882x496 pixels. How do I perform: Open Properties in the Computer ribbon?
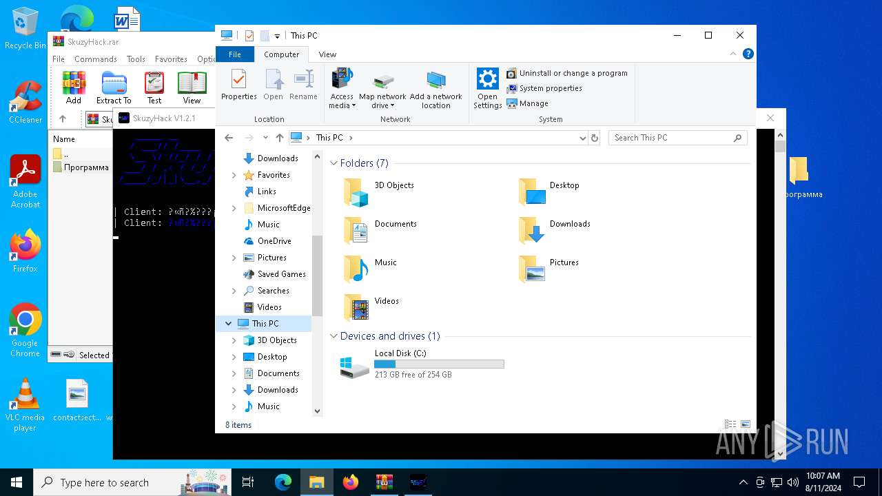click(x=238, y=85)
